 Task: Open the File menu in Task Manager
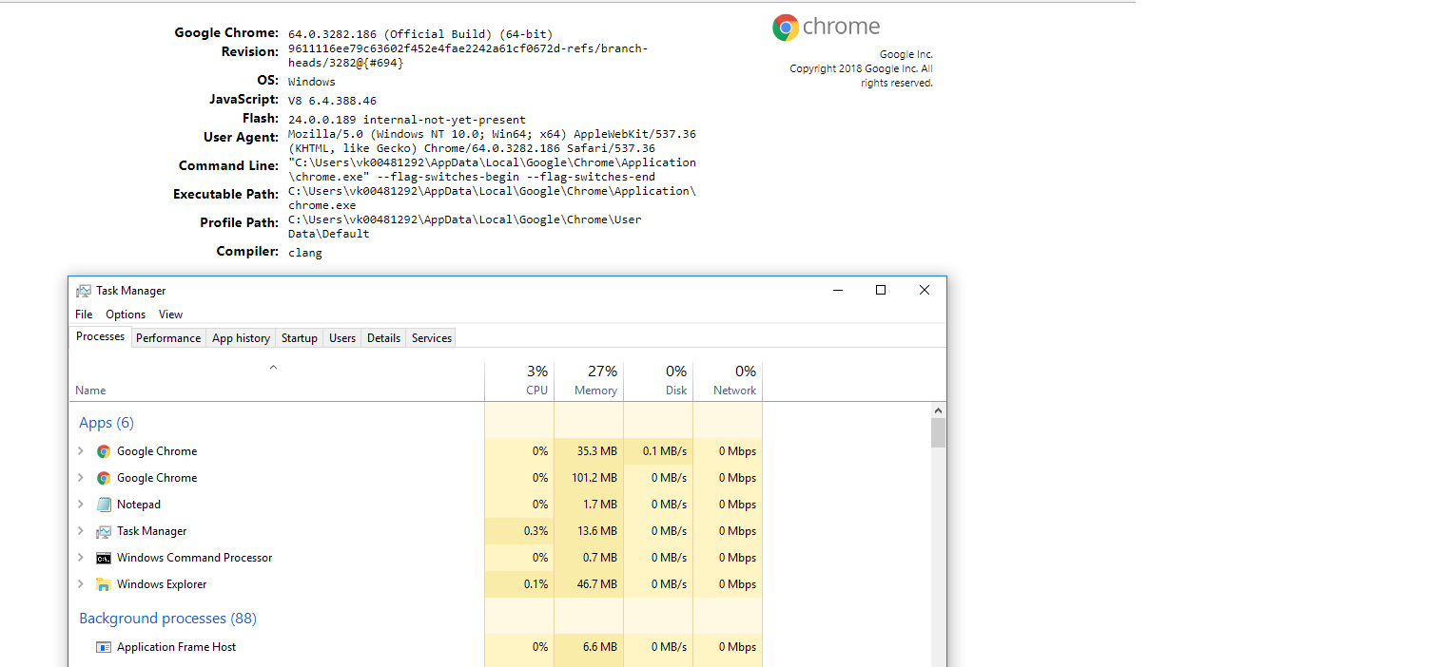point(84,314)
